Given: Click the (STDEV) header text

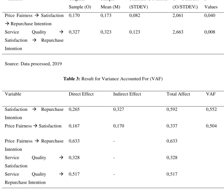Looking at the screenshot, I should pos(138,7).
